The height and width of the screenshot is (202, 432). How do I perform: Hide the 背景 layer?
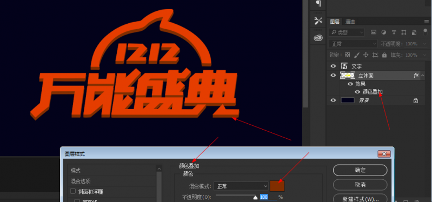pos(333,100)
